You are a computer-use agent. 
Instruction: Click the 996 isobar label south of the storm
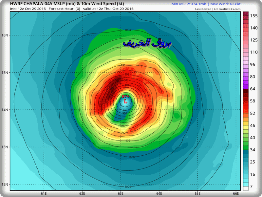128,141
